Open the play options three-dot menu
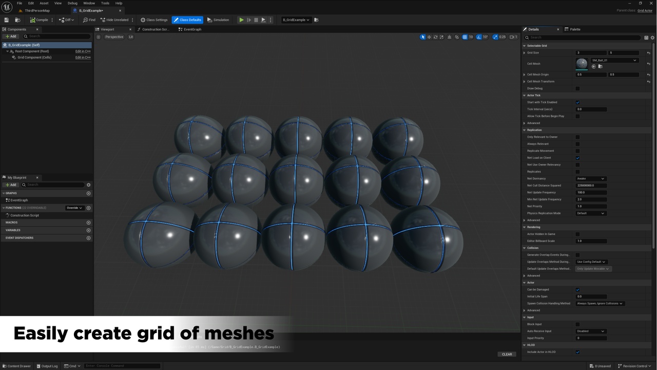The image size is (657, 370). pos(270,20)
